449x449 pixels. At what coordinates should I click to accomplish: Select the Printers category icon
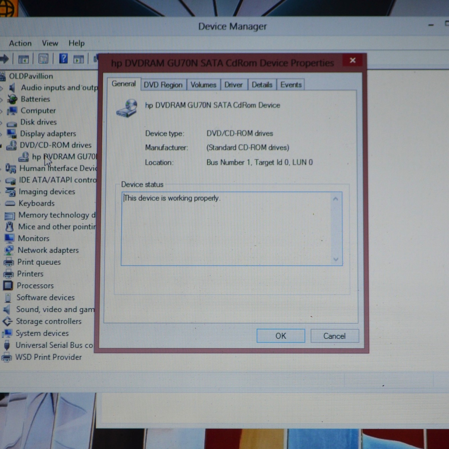pos(8,274)
